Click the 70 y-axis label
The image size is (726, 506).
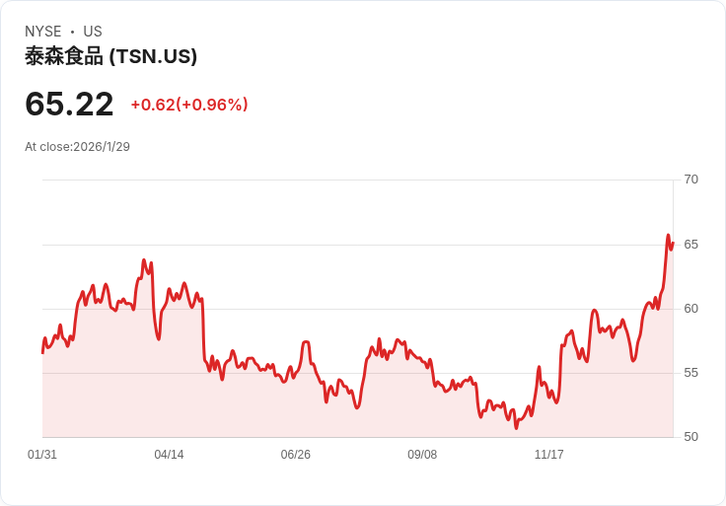click(691, 180)
